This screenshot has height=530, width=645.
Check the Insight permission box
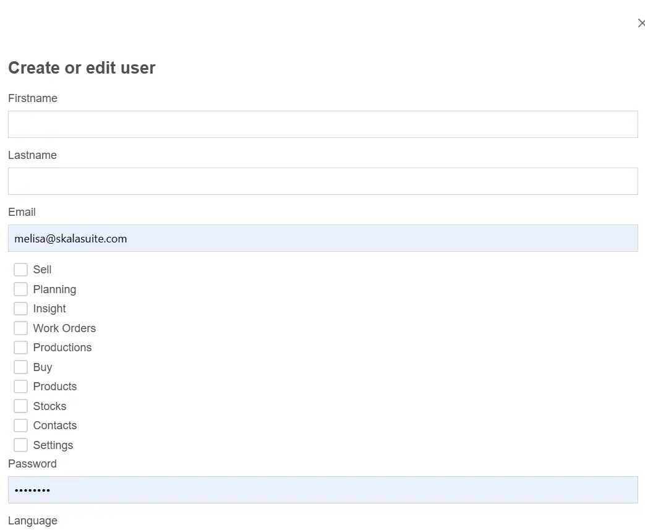tap(20, 309)
